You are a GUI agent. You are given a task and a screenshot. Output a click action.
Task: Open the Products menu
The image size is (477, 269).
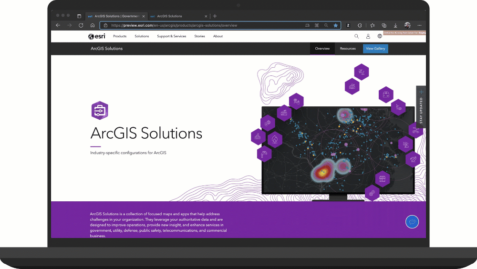click(x=120, y=36)
